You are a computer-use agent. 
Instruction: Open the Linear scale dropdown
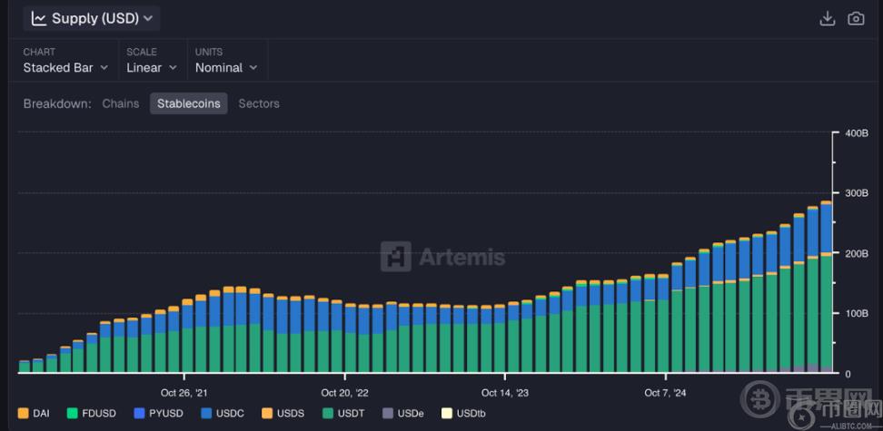(152, 67)
